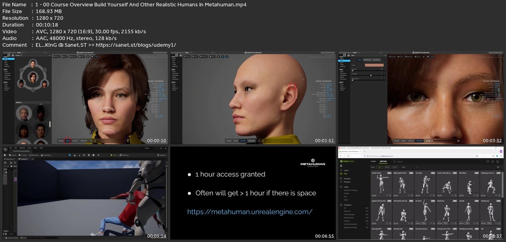Image resolution: width=506 pixels, height=242 pixels.
Task: Open the Create dropdown in Unreal toolbar
Action: pyautogui.click(x=13, y=155)
